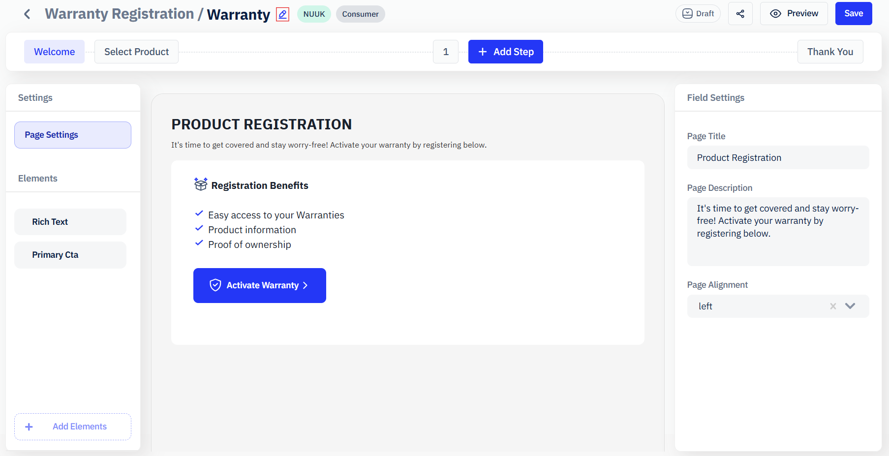Select Page Settings in the Settings panel
The width and height of the screenshot is (889, 456).
tap(73, 135)
